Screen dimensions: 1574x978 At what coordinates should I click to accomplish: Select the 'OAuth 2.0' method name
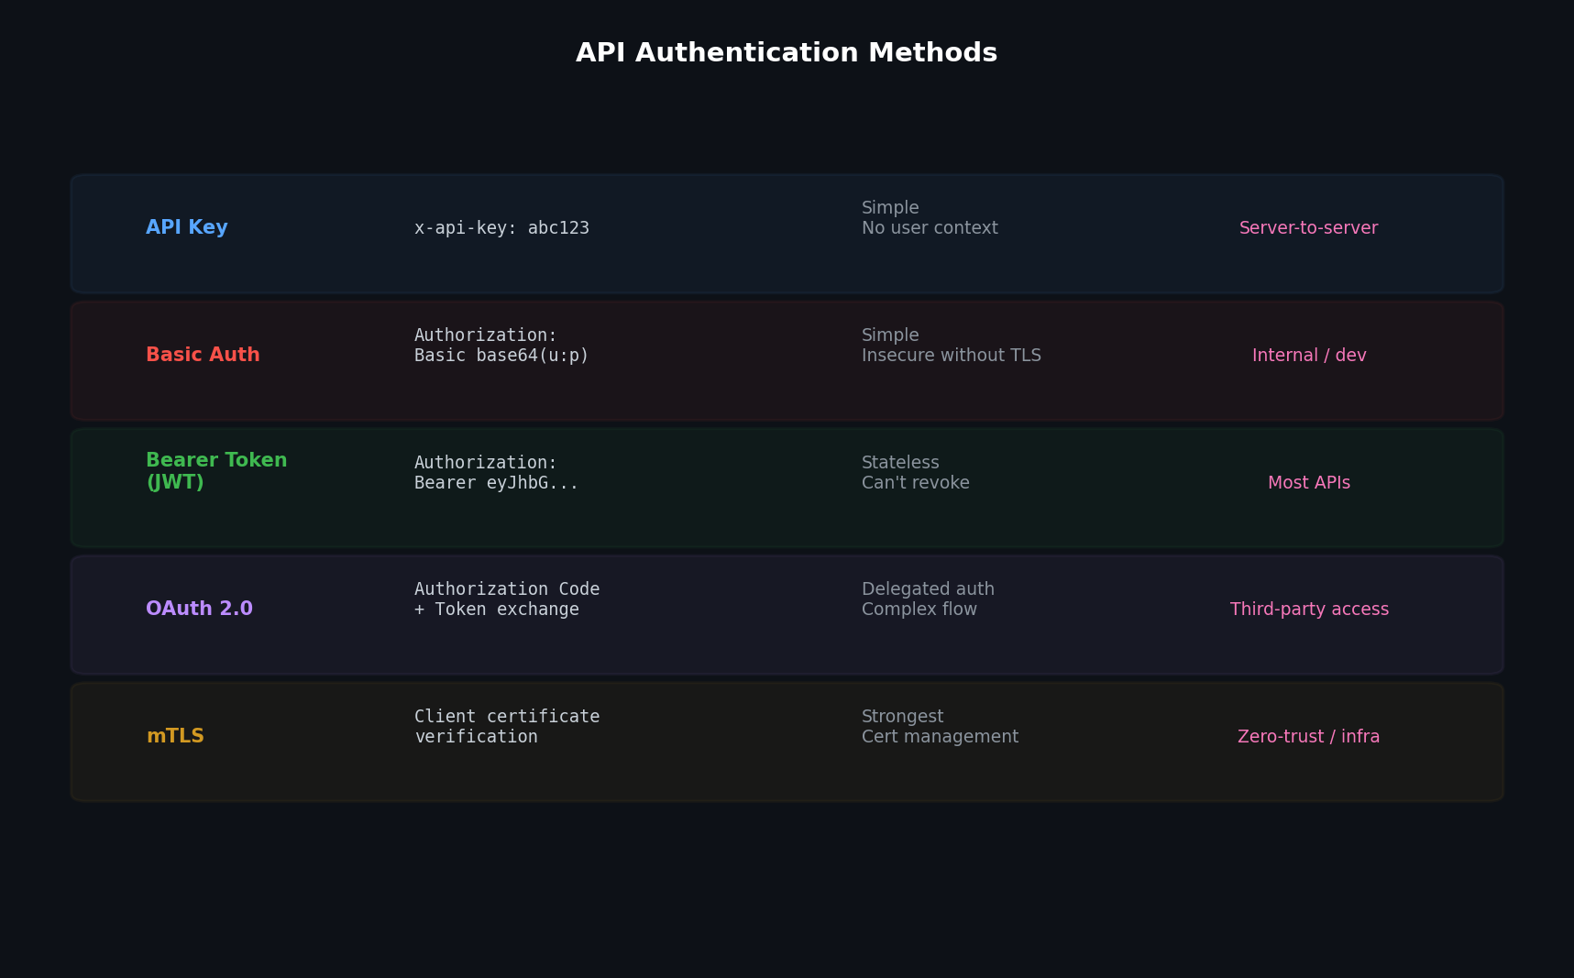199,609
